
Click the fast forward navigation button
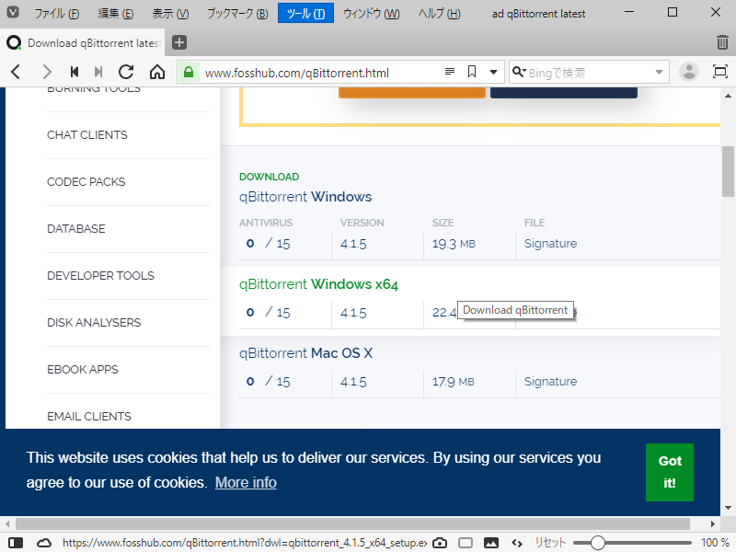click(x=98, y=72)
